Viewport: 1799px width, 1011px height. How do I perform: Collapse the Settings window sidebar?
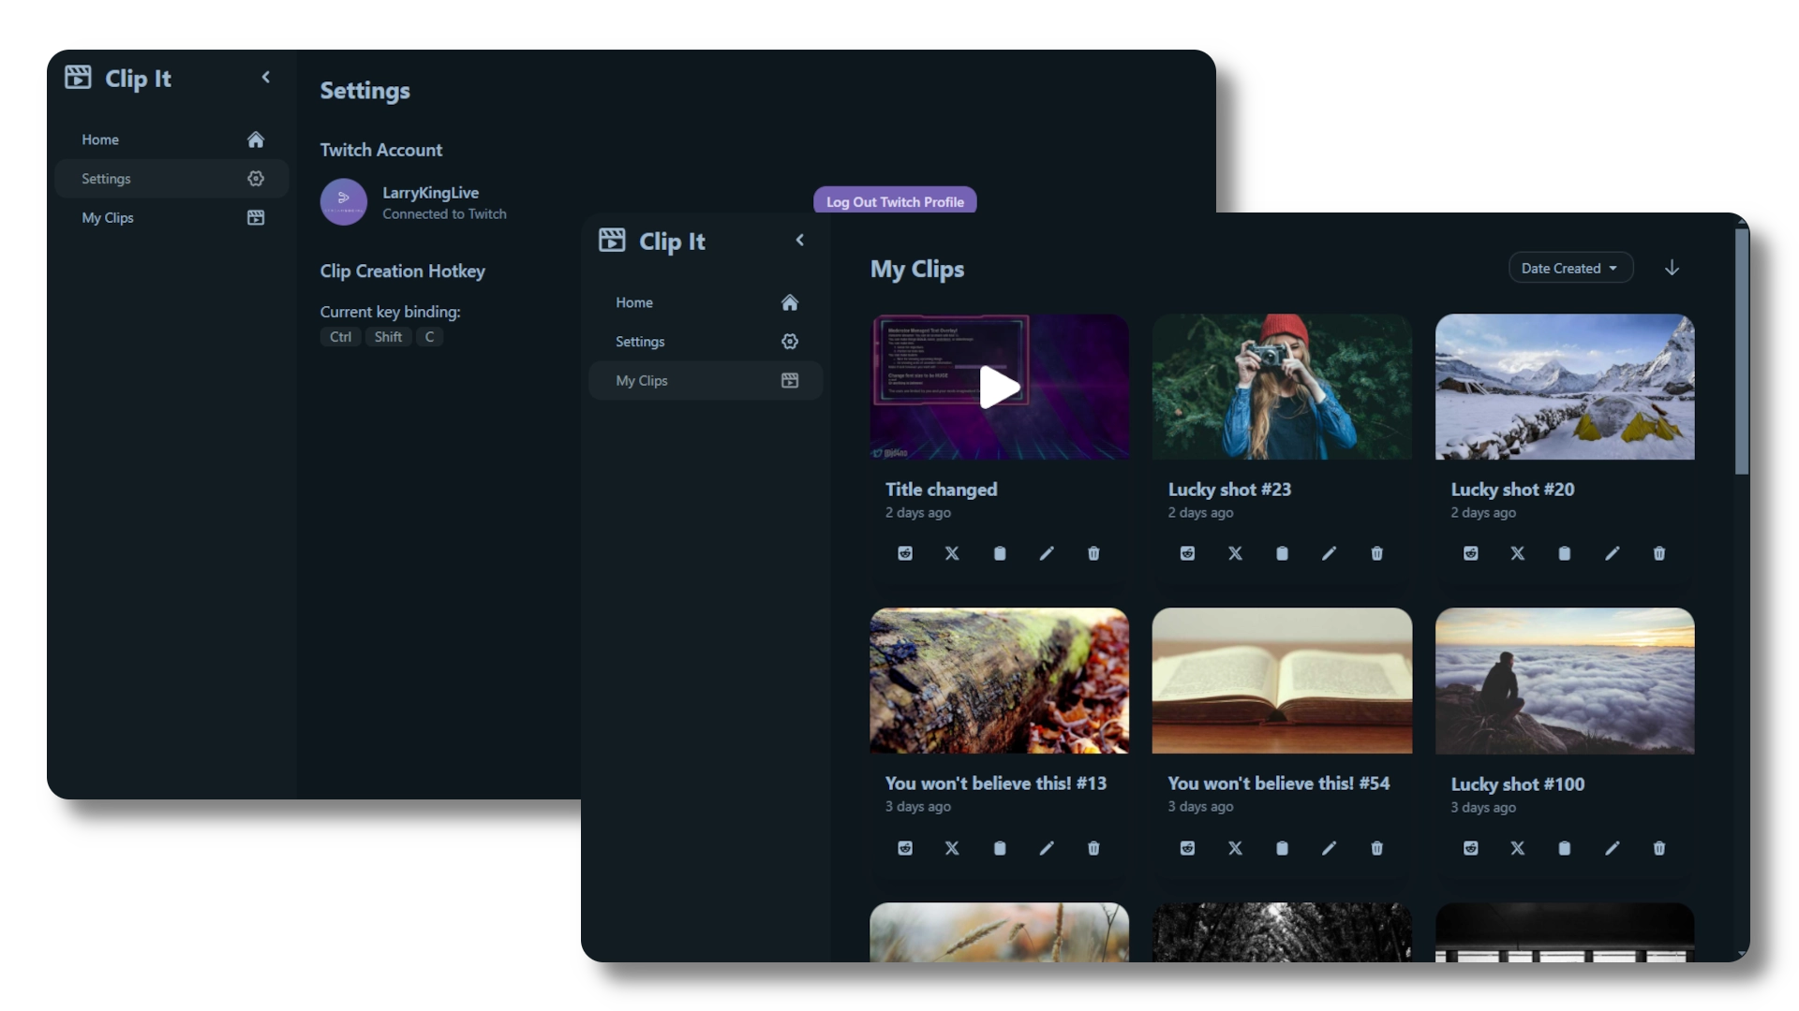click(x=265, y=78)
